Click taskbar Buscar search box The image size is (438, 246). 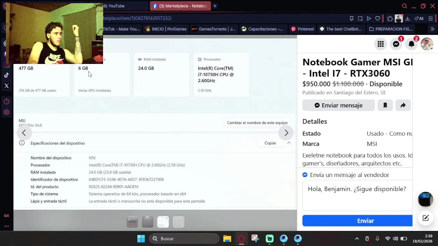click(x=184, y=238)
